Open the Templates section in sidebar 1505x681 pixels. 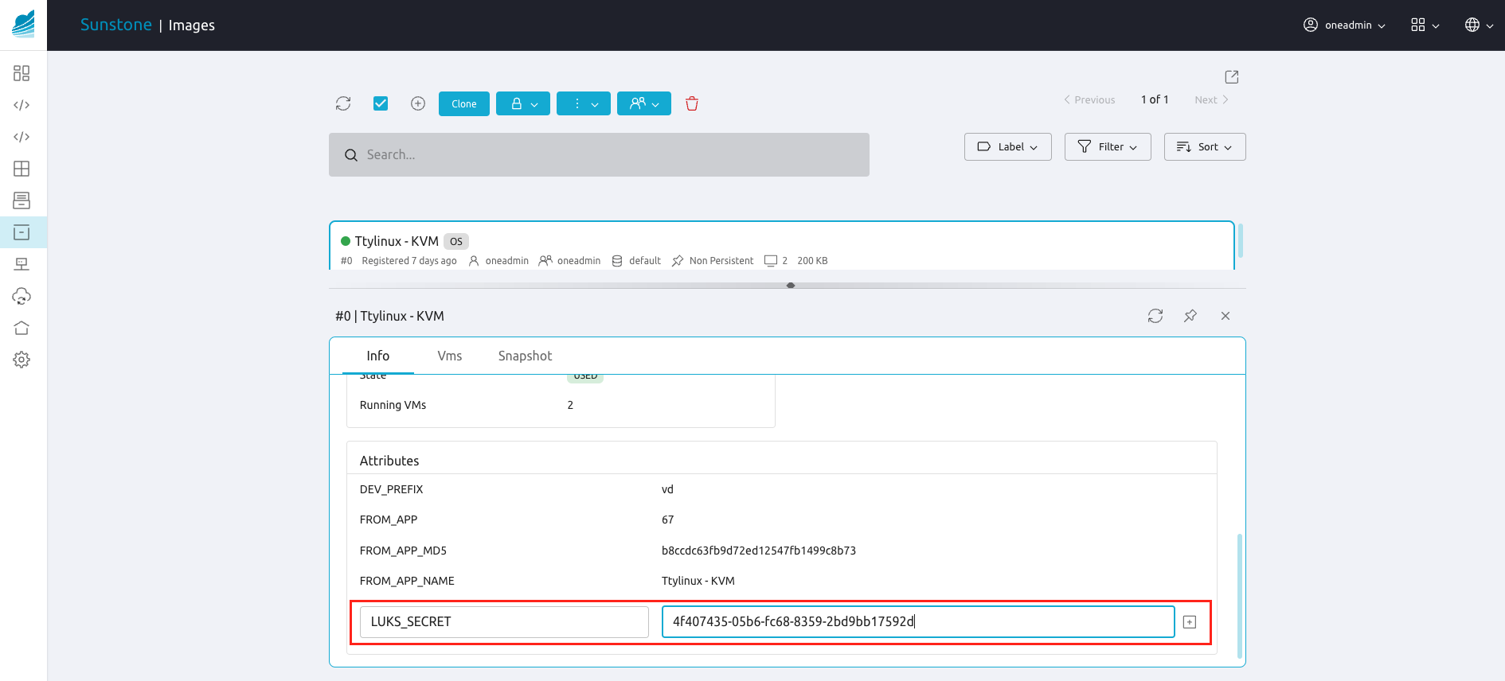pyautogui.click(x=21, y=105)
